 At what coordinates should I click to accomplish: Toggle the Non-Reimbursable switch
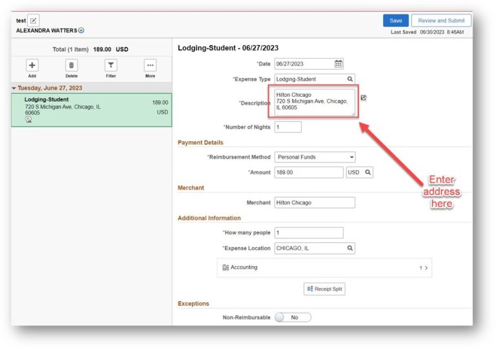[293, 317]
